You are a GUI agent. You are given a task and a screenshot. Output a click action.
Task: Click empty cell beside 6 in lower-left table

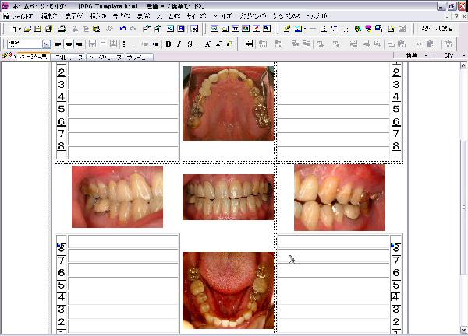click(x=123, y=271)
